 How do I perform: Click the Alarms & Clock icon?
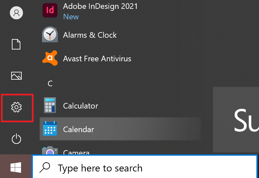(50, 34)
